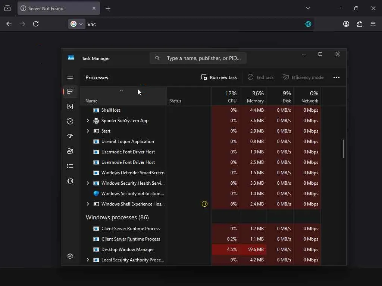Image resolution: width=382 pixels, height=286 pixels.
Task: Click the Task Manager vertical scrollbar thumb
Action: pyautogui.click(x=343, y=149)
